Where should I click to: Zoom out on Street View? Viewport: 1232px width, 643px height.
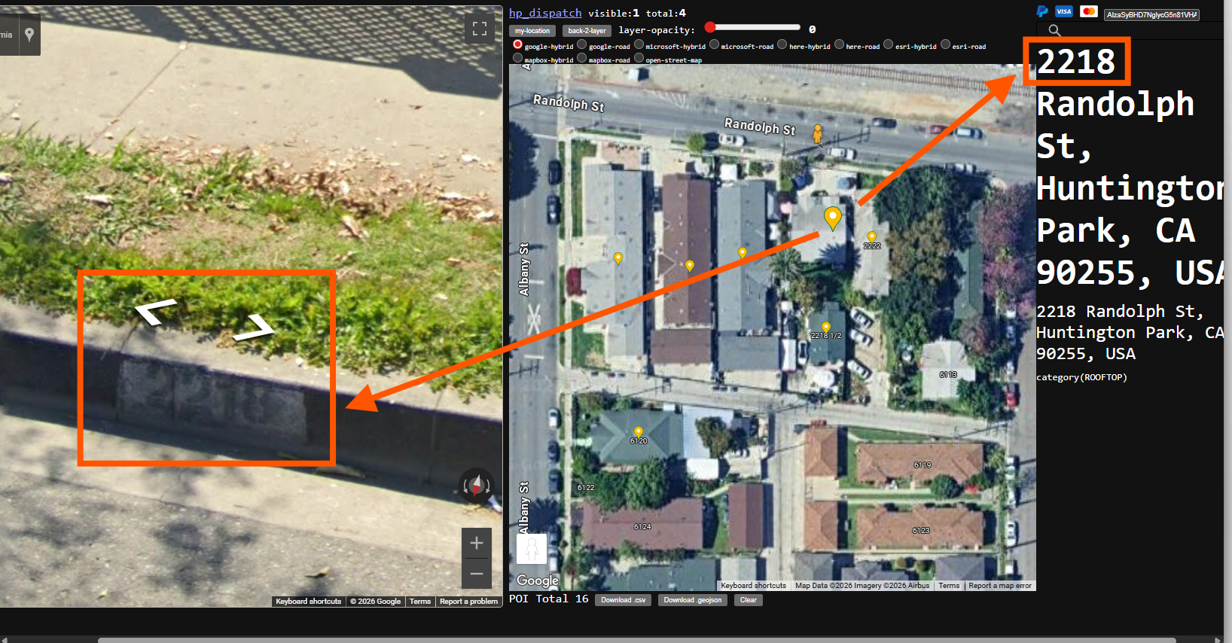[477, 574]
